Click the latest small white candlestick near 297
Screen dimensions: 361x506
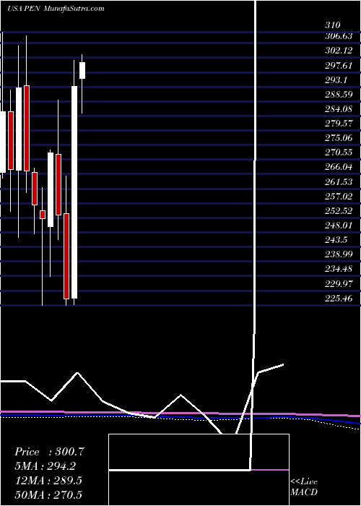82,70
